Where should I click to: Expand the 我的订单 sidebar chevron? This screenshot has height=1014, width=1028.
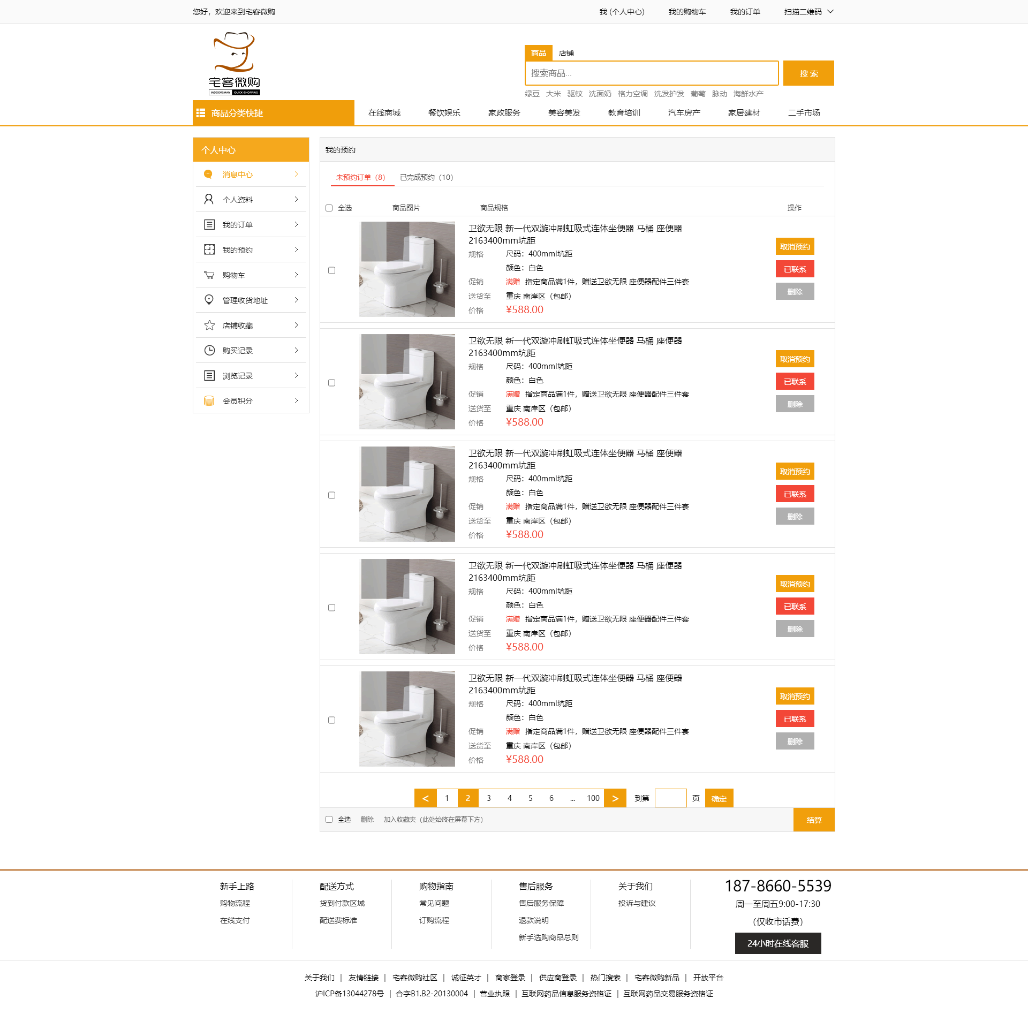click(x=296, y=224)
